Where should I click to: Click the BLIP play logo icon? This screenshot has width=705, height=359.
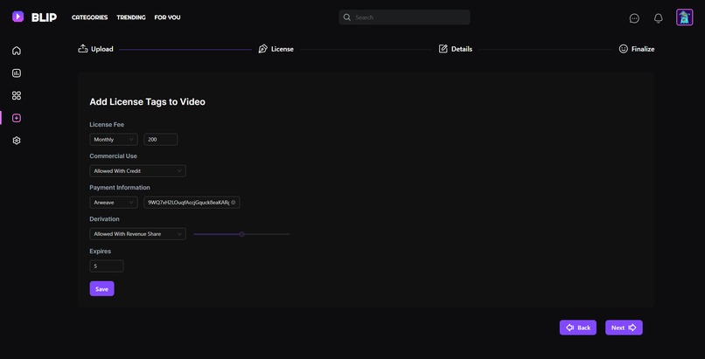pos(17,17)
